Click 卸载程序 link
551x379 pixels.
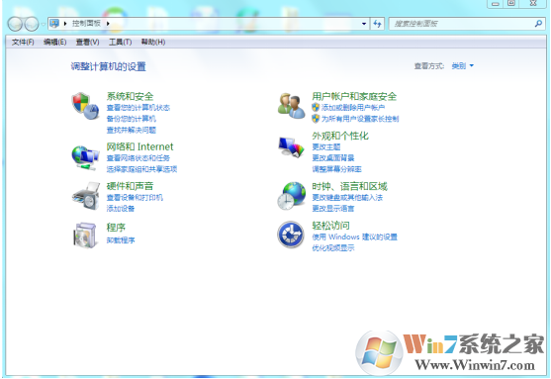(x=121, y=240)
